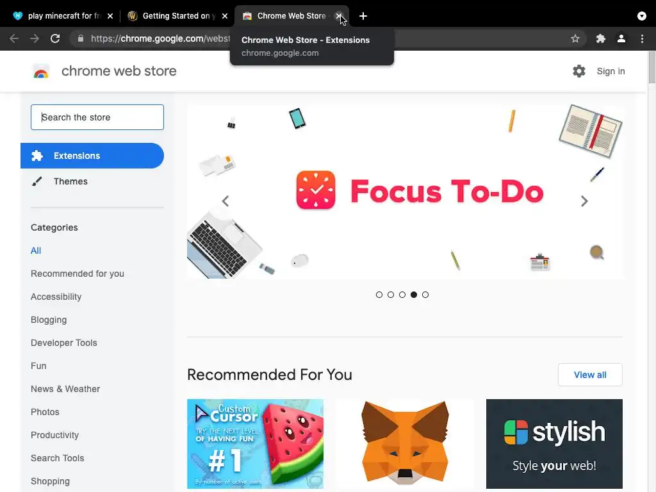The height and width of the screenshot is (492, 656).
Task: Close the 'Getting Started' tab
Action: point(225,16)
